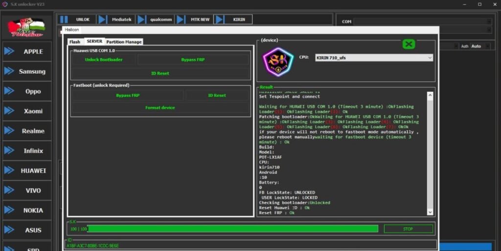501x251 pixels.
Task: Select the KIRIN toolbar tab
Action: point(239,20)
